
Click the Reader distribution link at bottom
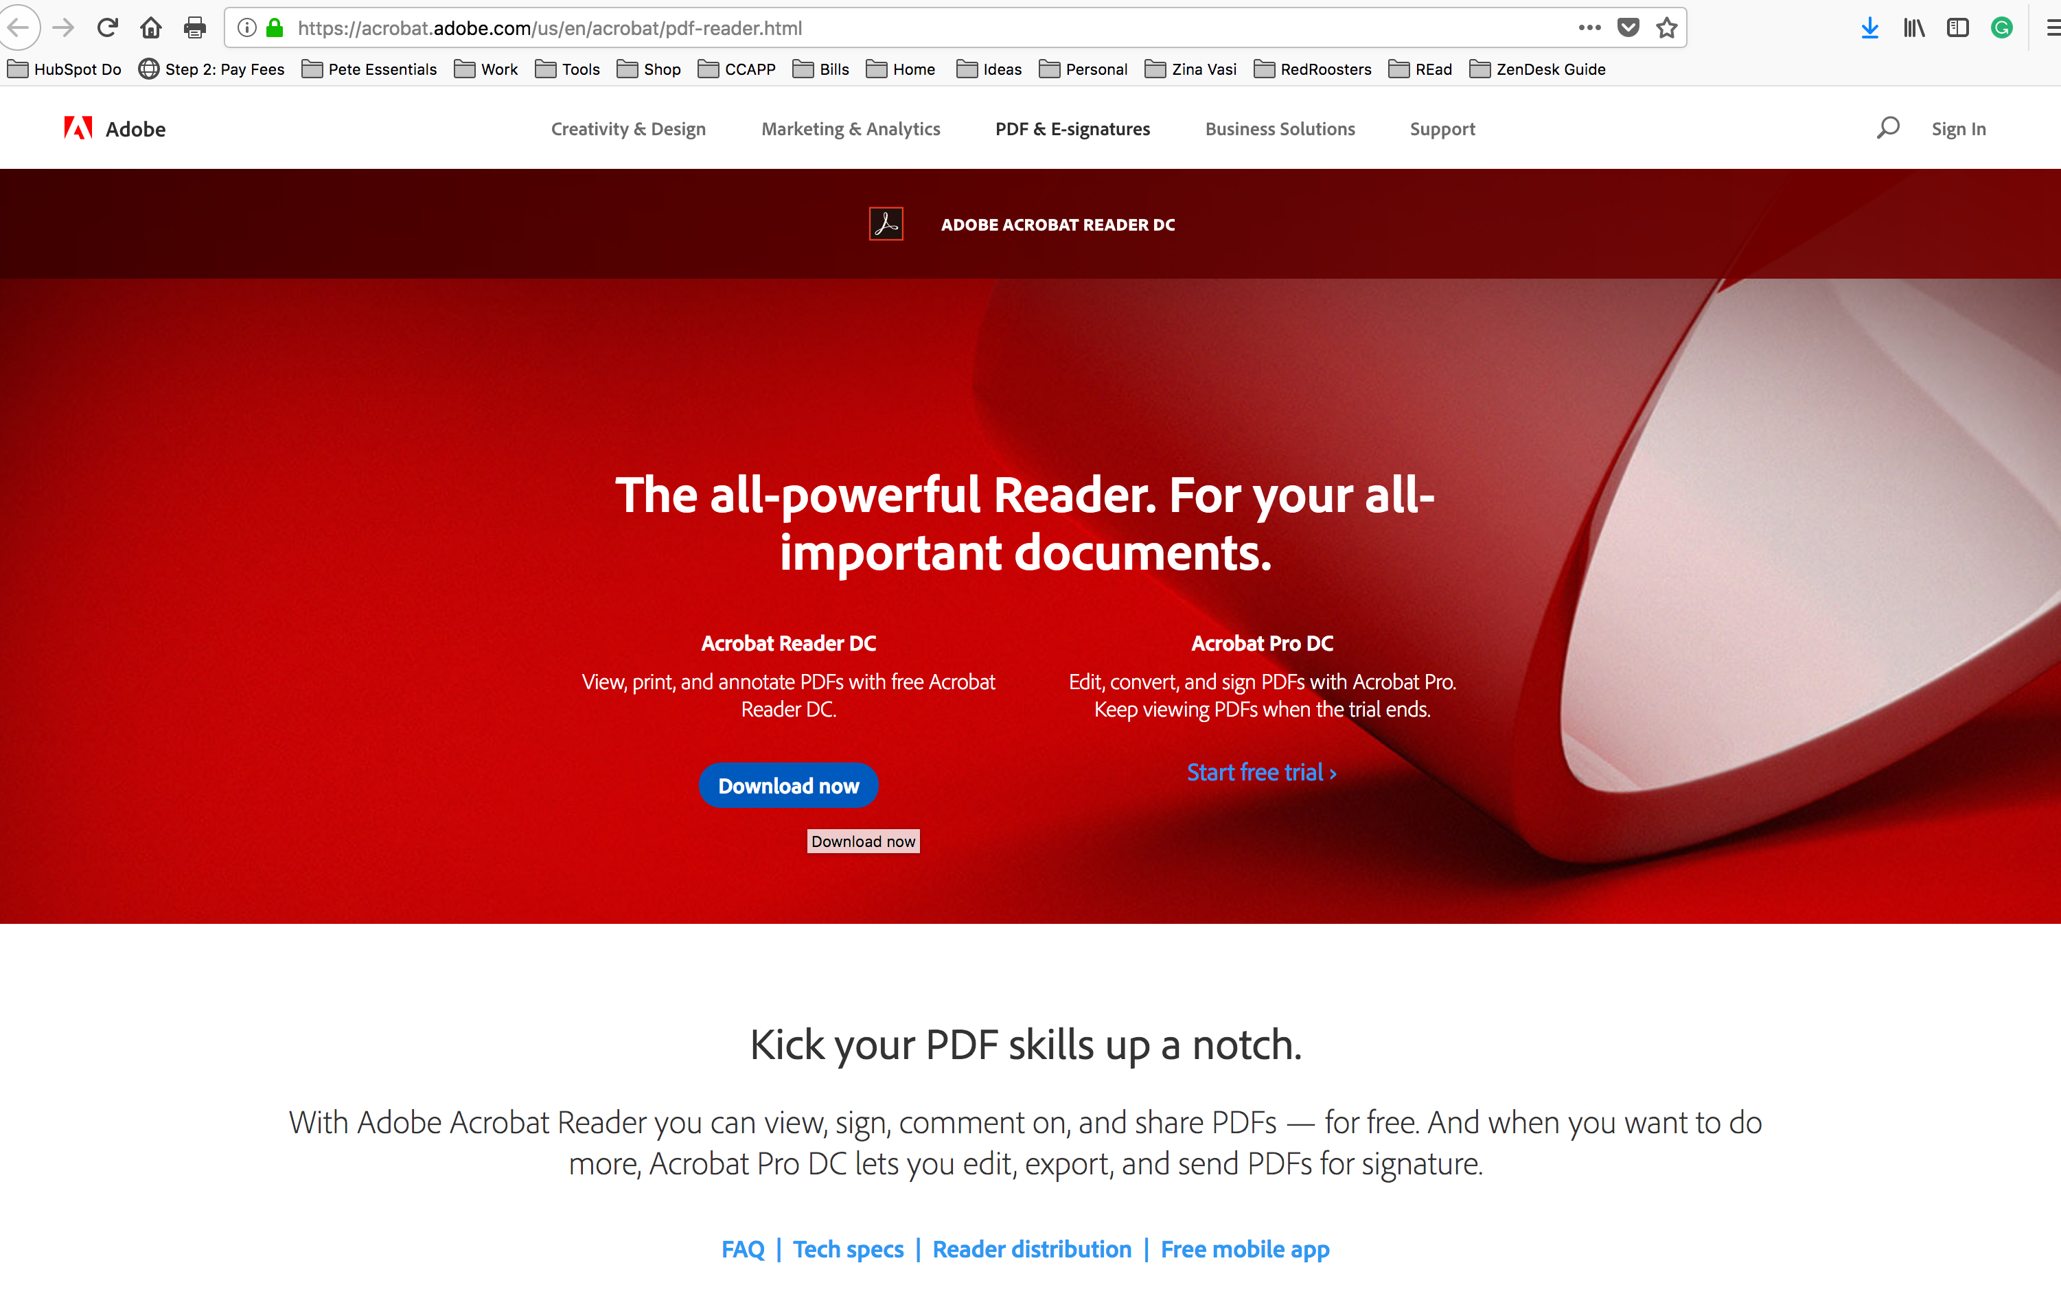(x=1035, y=1248)
